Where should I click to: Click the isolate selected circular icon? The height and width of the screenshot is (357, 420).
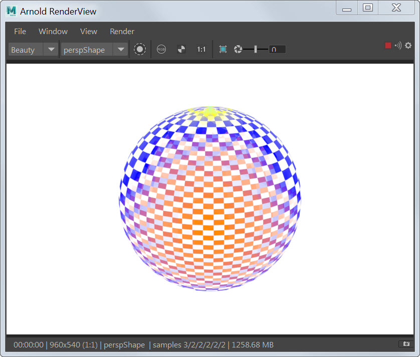coord(140,49)
